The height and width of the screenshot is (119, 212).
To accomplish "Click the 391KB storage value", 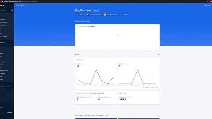I will (123, 99).
